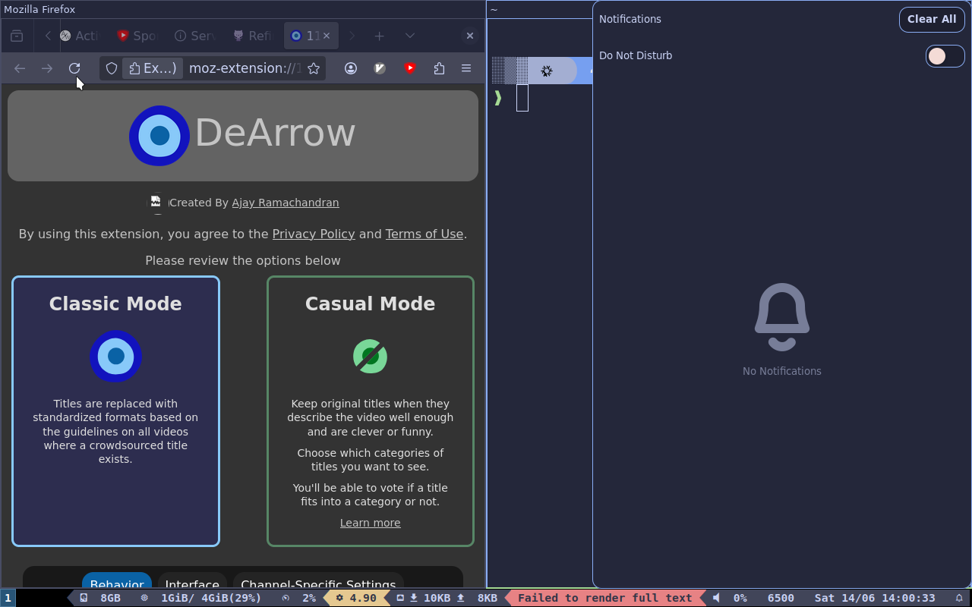Switch to the 'Serv' tab
972x607 pixels.
pos(194,36)
